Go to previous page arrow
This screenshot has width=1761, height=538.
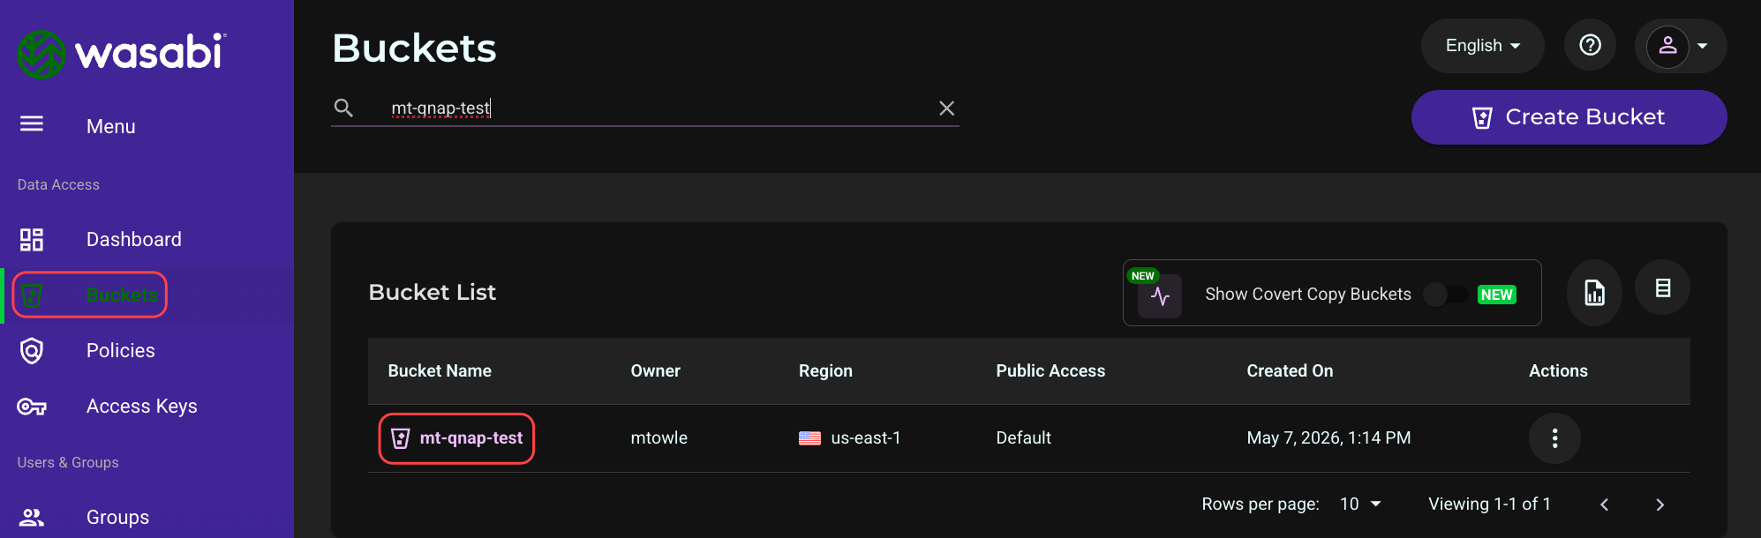coord(1604,504)
